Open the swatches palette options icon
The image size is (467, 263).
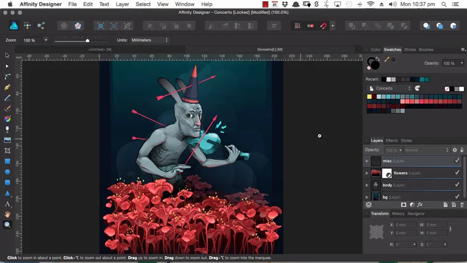pos(418,88)
